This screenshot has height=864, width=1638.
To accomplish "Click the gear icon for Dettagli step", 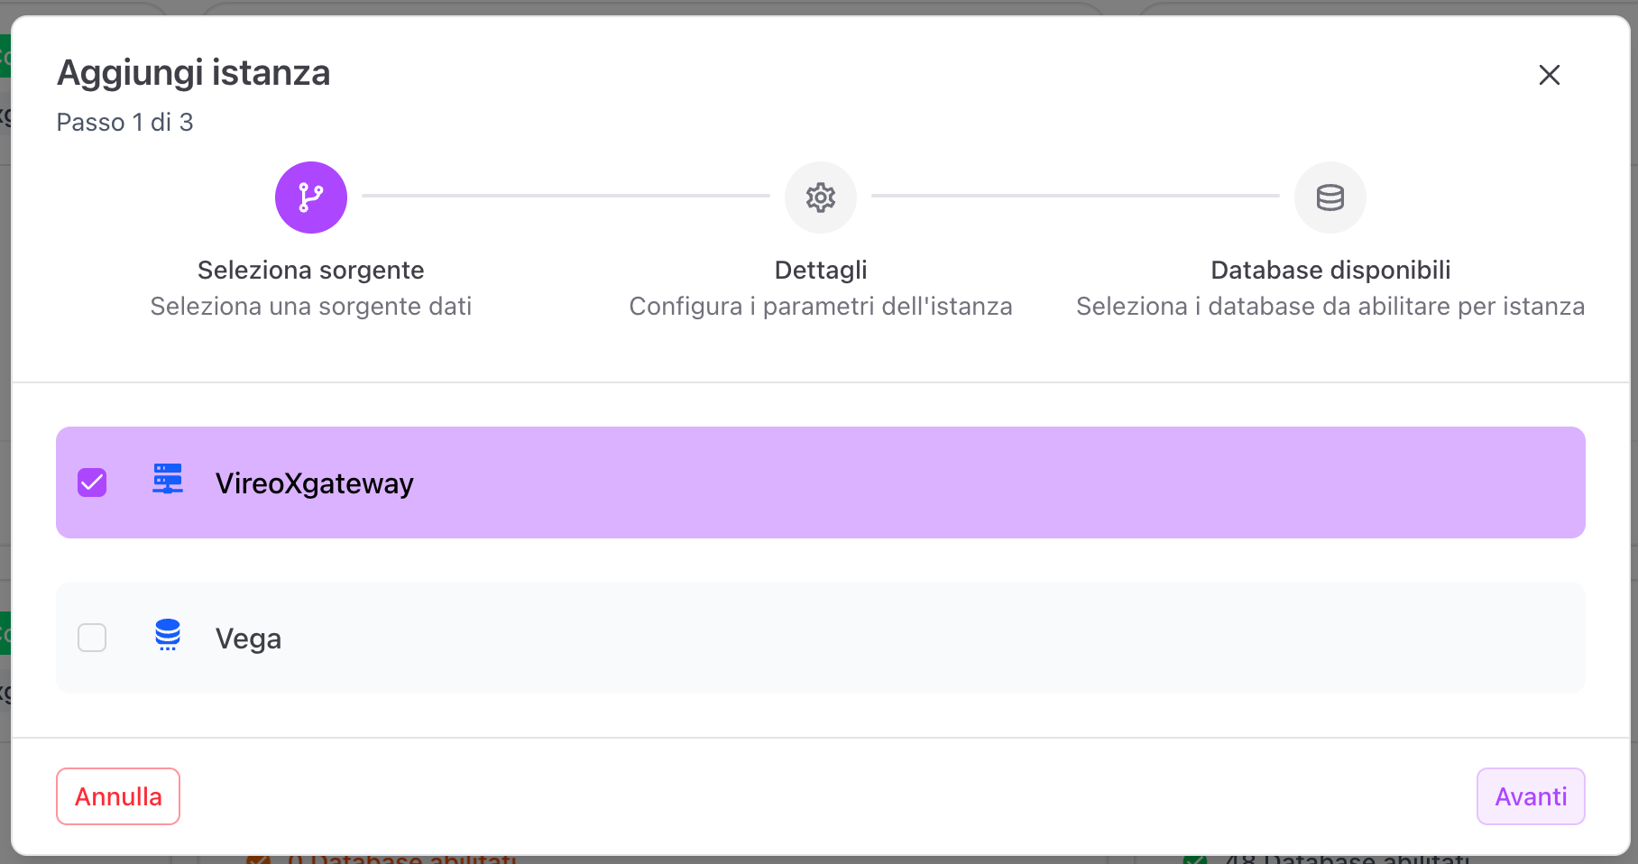I will click(821, 198).
